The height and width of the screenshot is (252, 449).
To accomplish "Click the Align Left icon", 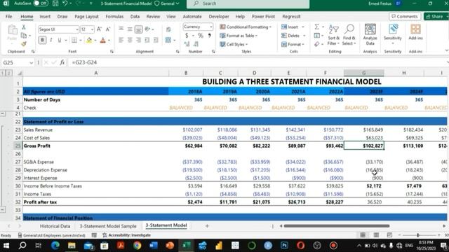I will [x=121, y=40].
